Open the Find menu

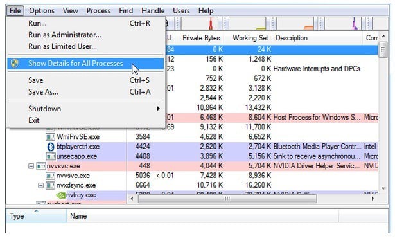pyautogui.click(x=126, y=10)
